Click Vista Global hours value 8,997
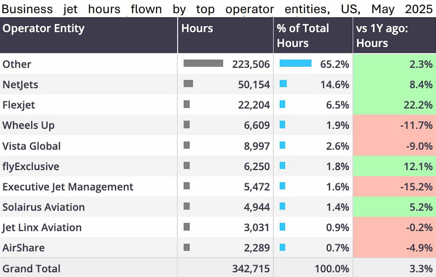Screen dimensions: 436x277 (x=257, y=146)
